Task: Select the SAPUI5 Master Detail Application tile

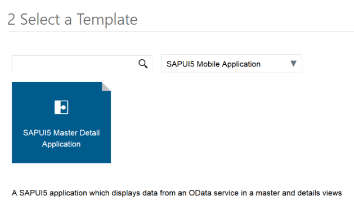Action: click(61, 122)
